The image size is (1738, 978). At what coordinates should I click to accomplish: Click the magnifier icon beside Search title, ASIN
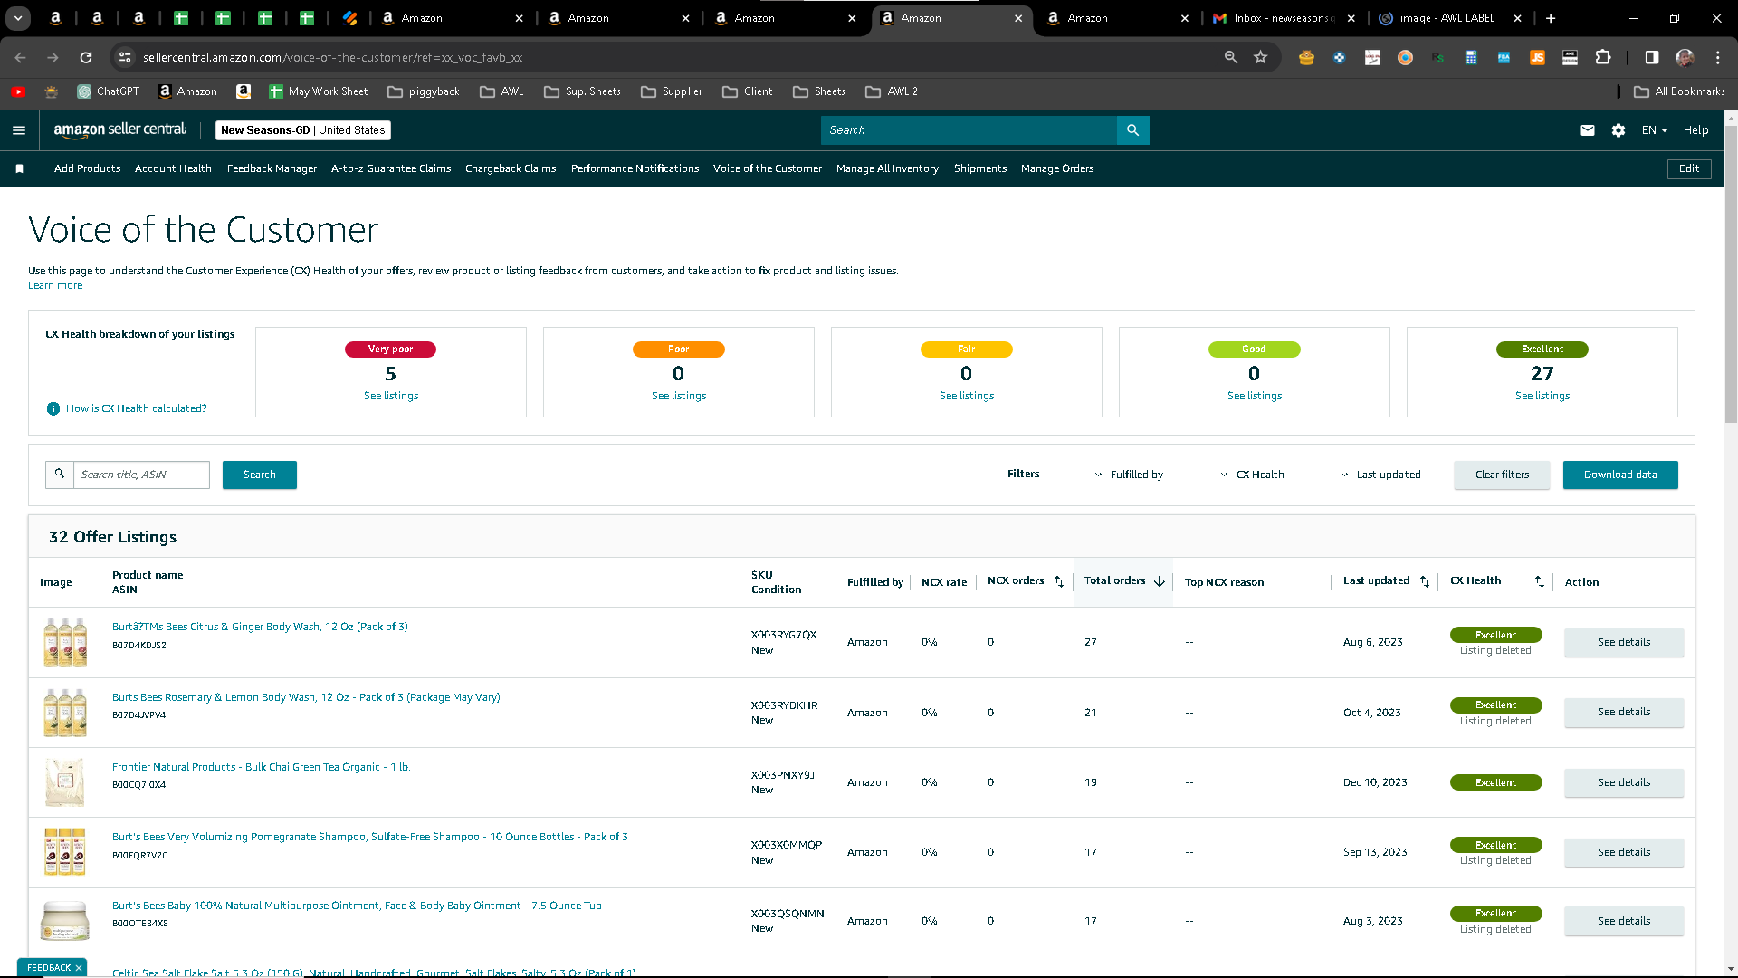coord(60,475)
